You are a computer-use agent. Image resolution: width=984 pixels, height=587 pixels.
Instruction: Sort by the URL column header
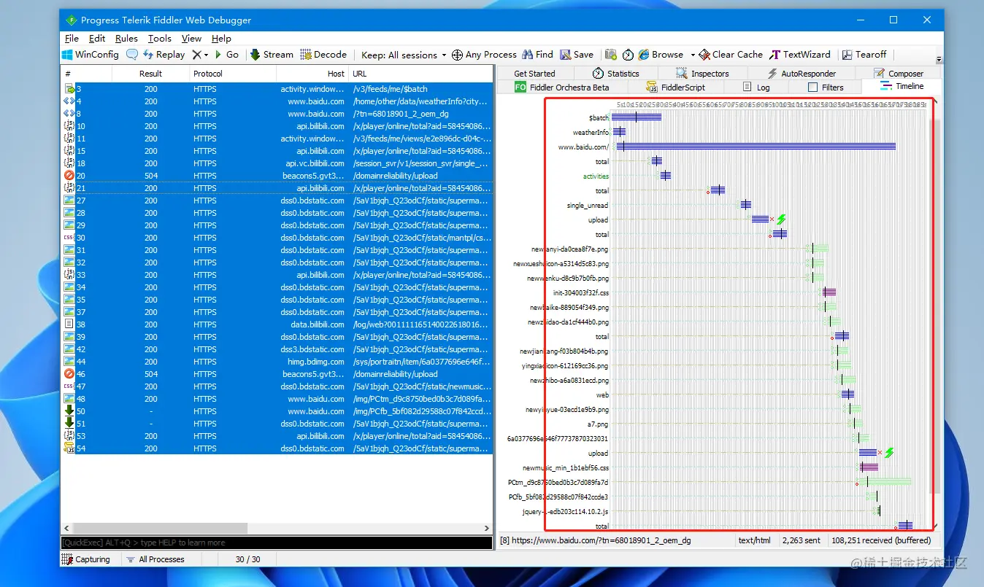(x=420, y=74)
